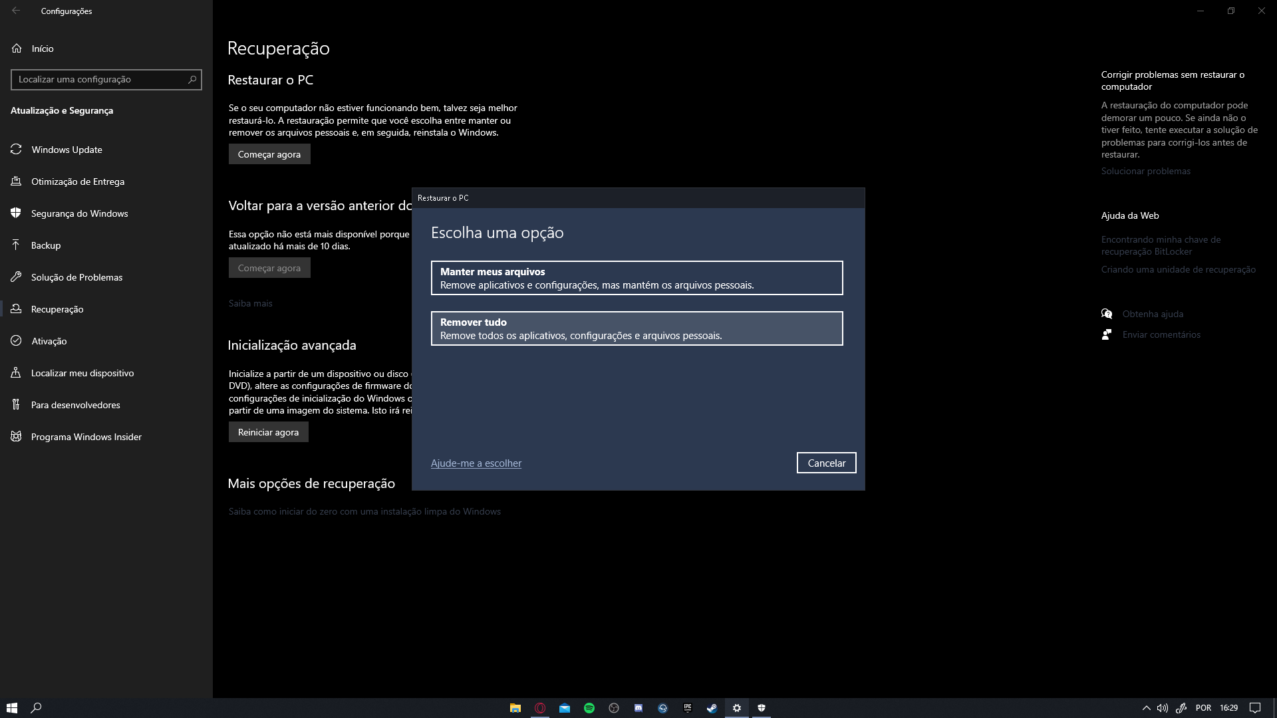1277x718 pixels.
Task: Open 'Saiba mais' link under previous version
Action: click(250, 303)
